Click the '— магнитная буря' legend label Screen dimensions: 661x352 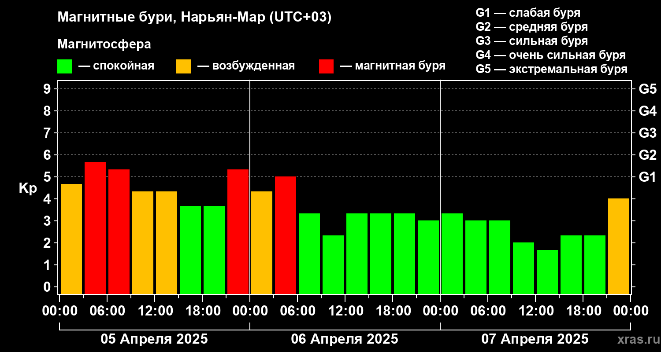click(x=393, y=66)
